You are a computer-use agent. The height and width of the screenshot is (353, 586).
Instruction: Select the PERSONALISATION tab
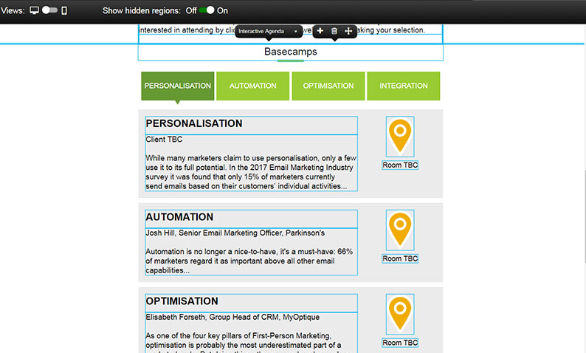pyautogui.click(x=178, y=86)
